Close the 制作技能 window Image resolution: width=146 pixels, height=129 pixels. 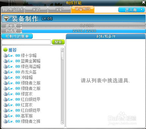pyautogui.click(x=143, y=2)
